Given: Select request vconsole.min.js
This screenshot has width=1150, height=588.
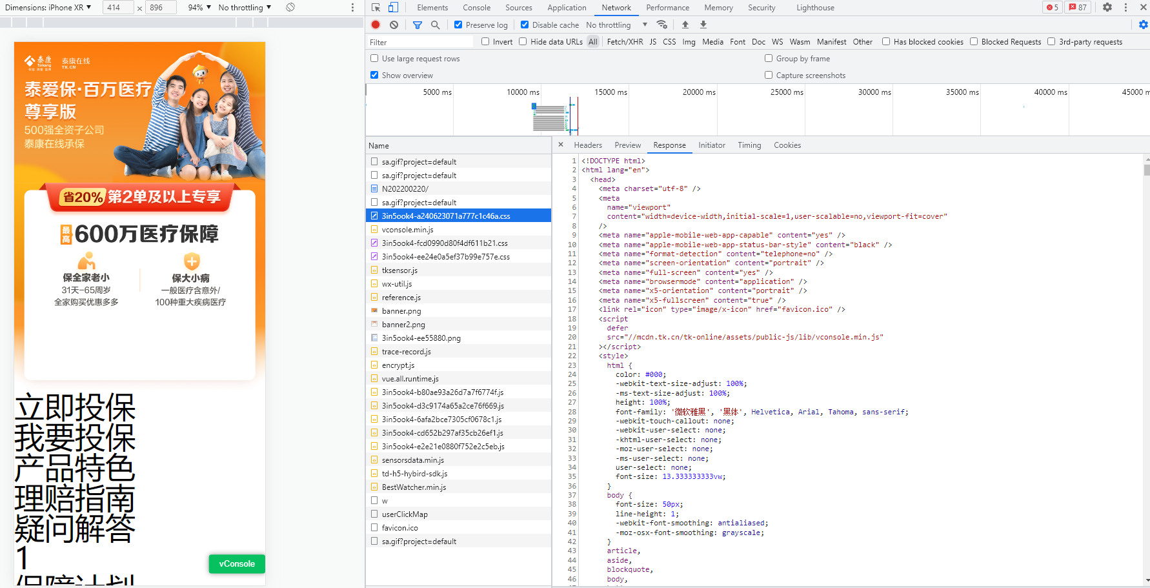Looking at the screenshot, I should [x=458, y=229].
